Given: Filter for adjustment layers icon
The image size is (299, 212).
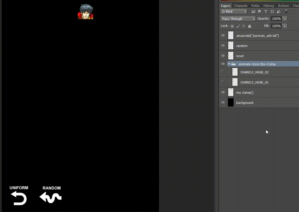Looking at the screenshot, I should tap(259, 11).
